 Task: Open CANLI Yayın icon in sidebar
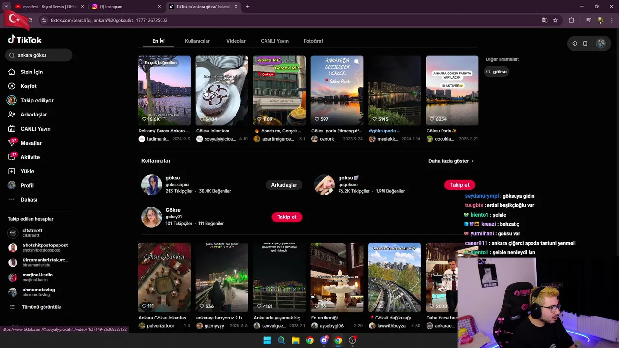coord(12,129)
